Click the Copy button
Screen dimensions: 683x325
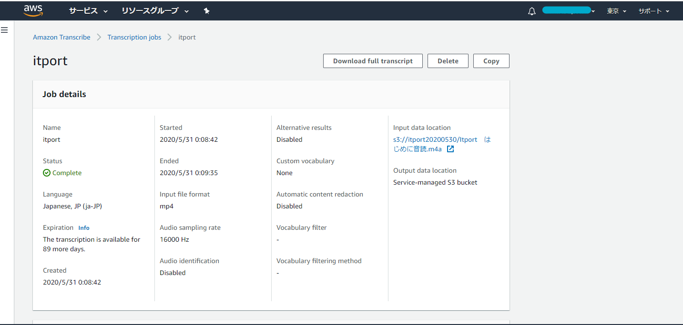click(x=491, y=61)
